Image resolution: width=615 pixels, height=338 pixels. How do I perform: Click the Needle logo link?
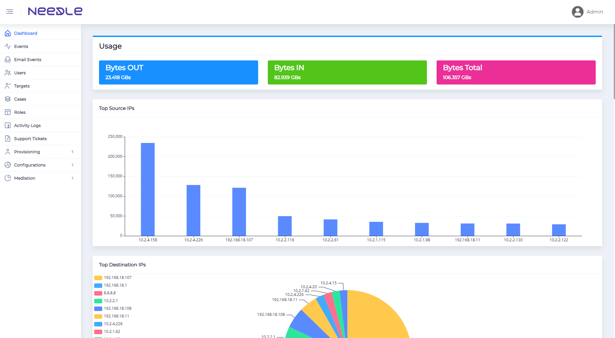(x=55, y=12)
